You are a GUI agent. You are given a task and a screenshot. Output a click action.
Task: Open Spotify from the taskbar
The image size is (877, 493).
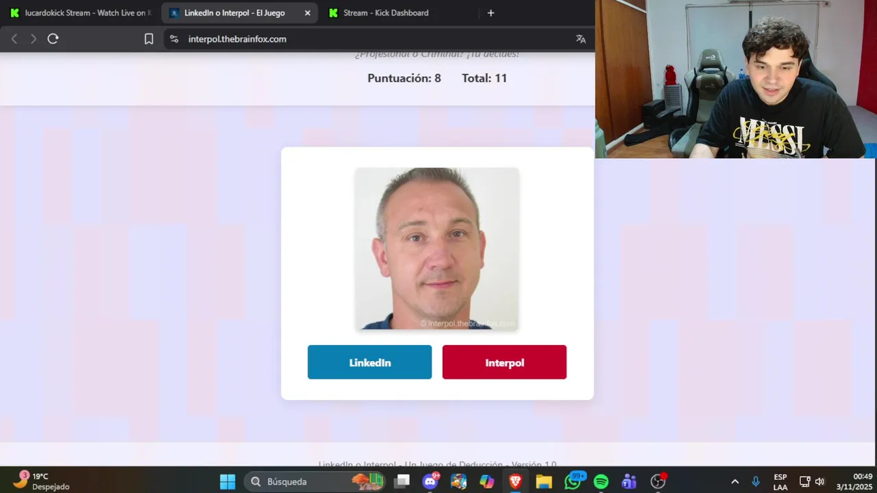601,481
